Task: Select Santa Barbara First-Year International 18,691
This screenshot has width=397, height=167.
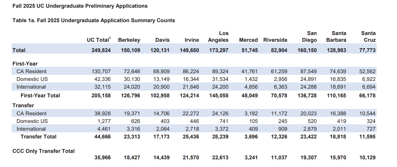Action: coord(338,87)
